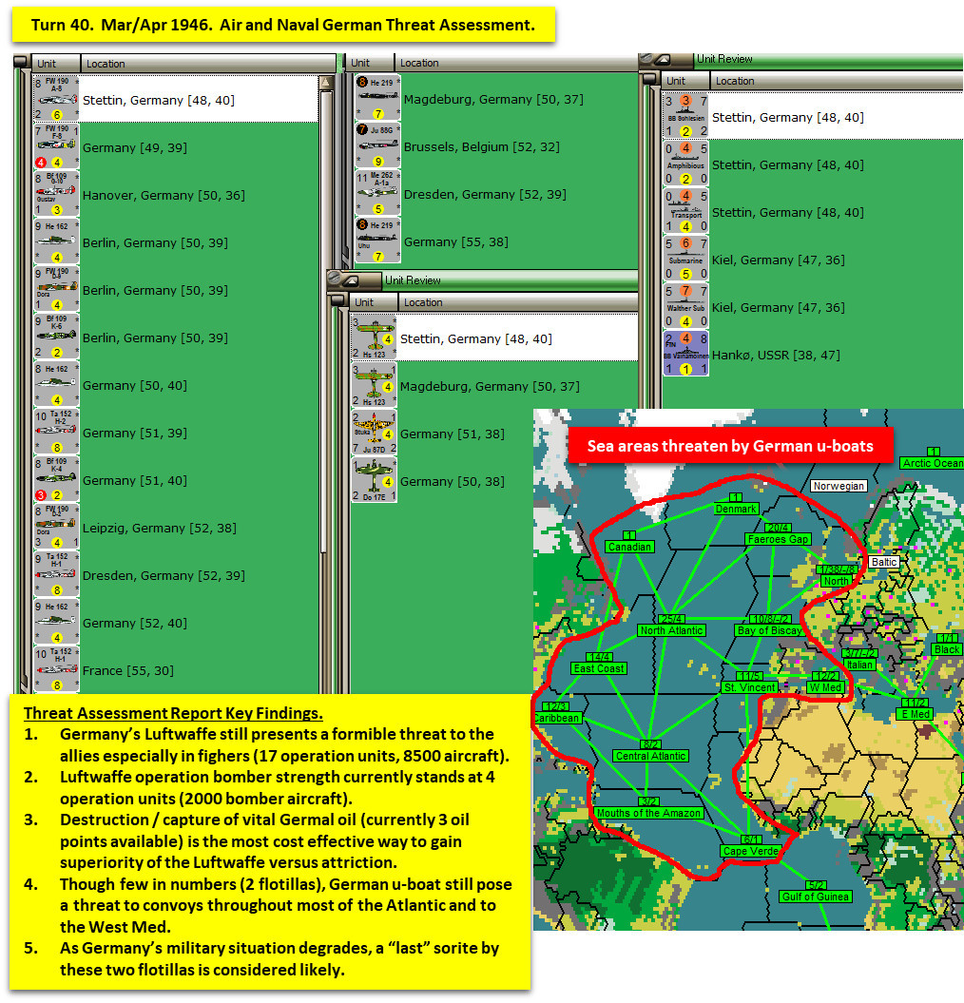Screen dimensions: 964x1003
Task: Select the Me 262 A-1a unit icon
Action: [377, 193]
